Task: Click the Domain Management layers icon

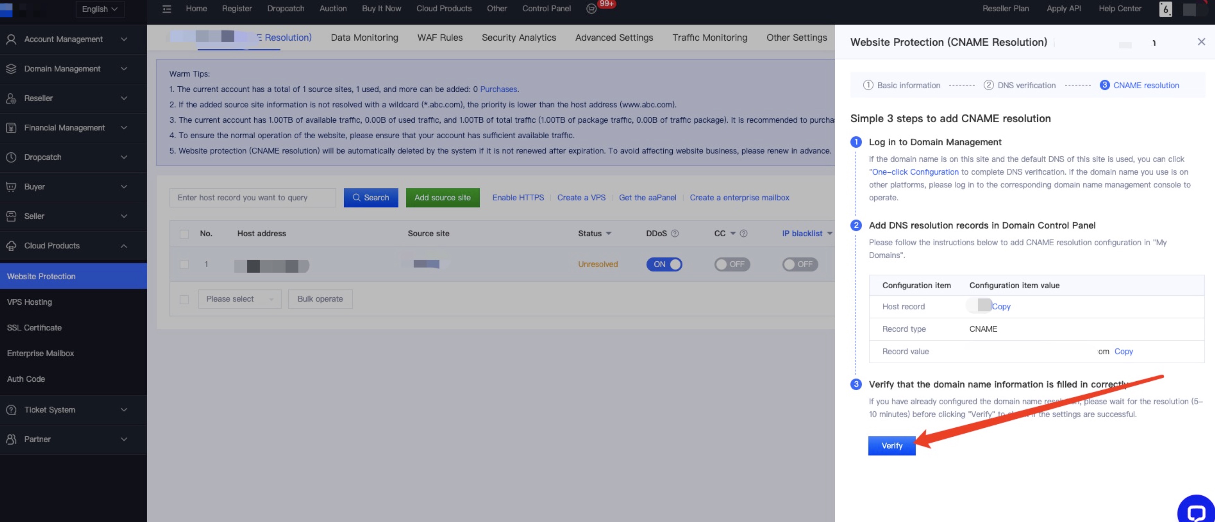Action: [x=11, y=69]
